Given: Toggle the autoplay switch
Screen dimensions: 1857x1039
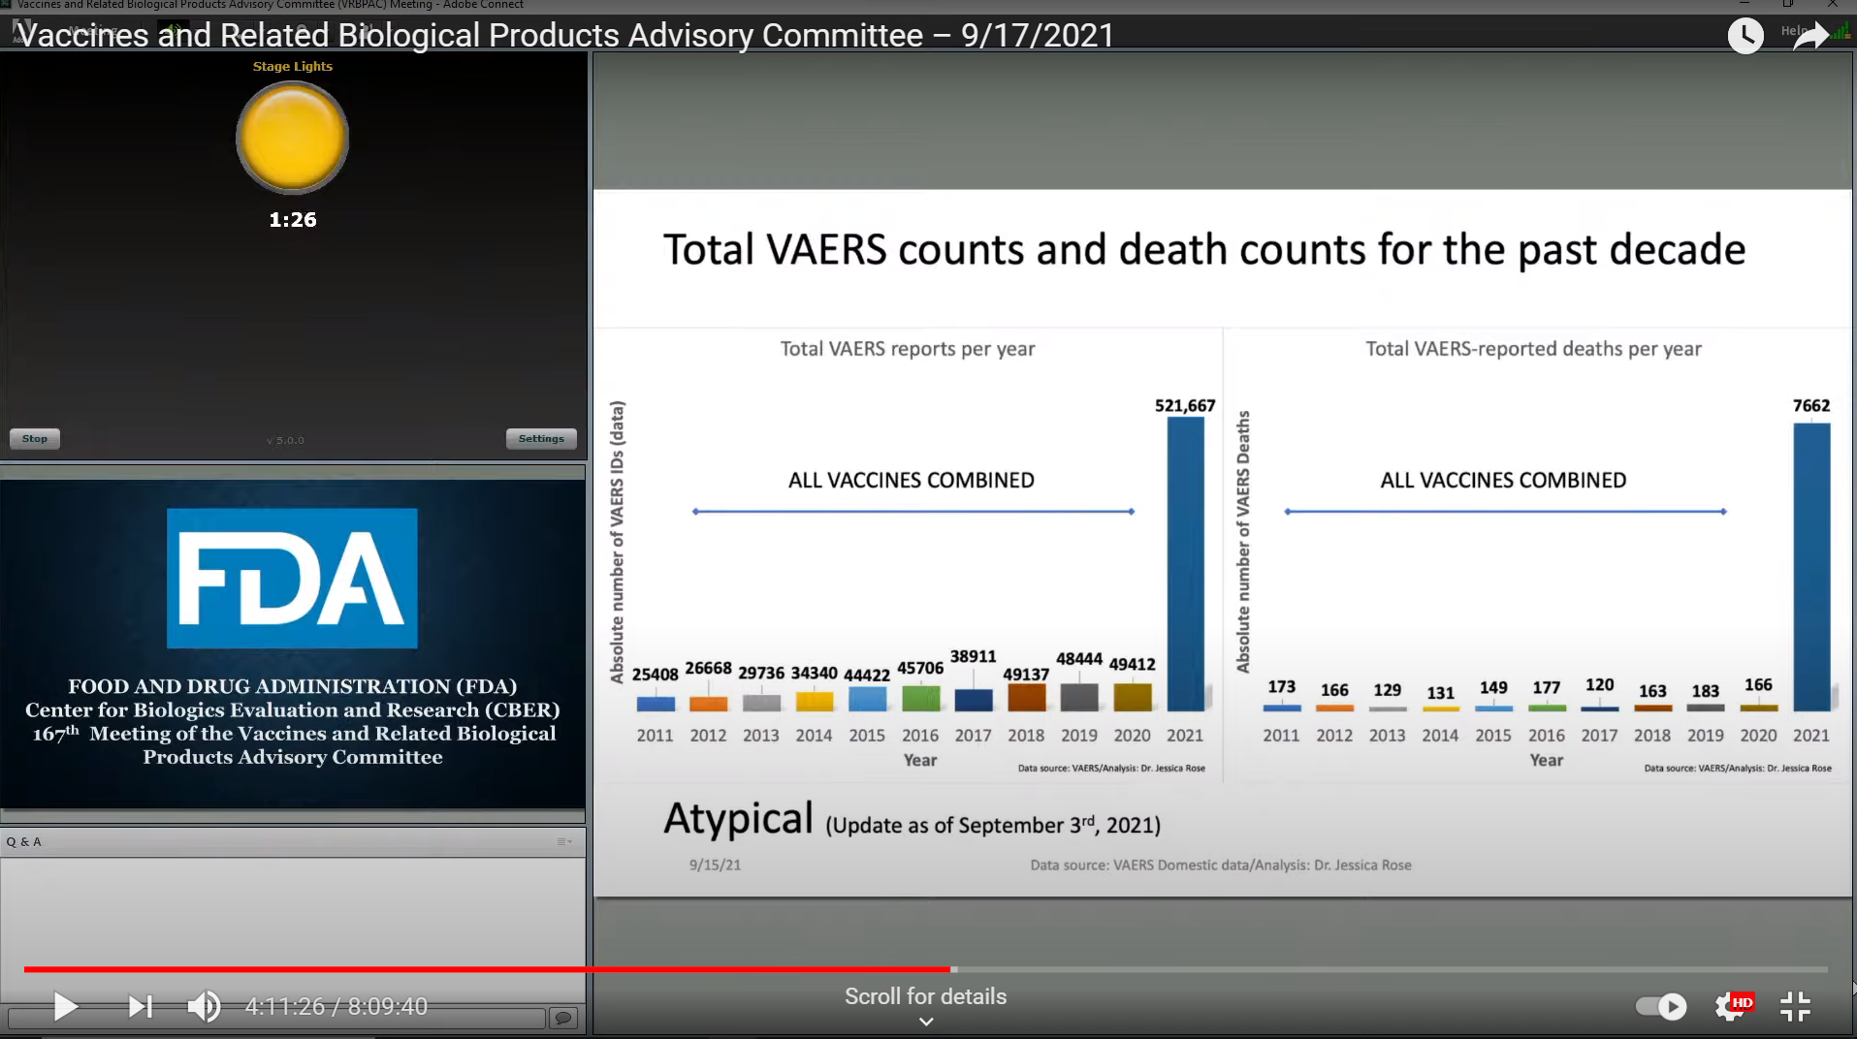Looking at the screenshot, I should click(x=1661, y=1006).
